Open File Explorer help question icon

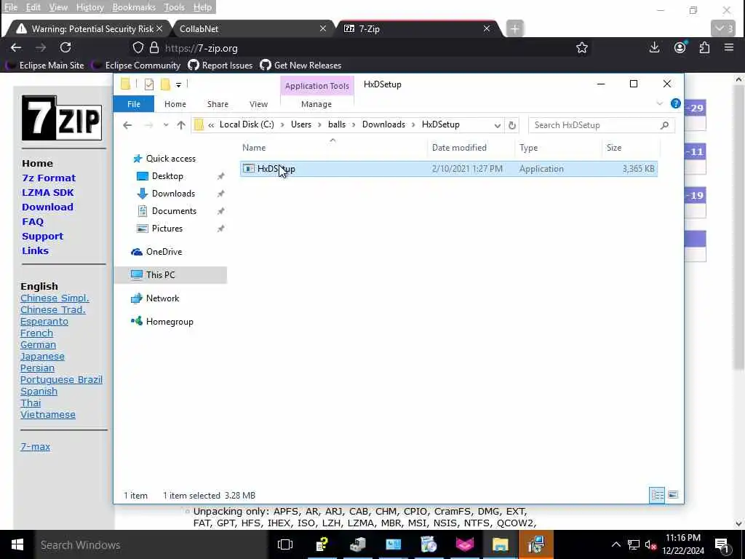coord(675,103)
